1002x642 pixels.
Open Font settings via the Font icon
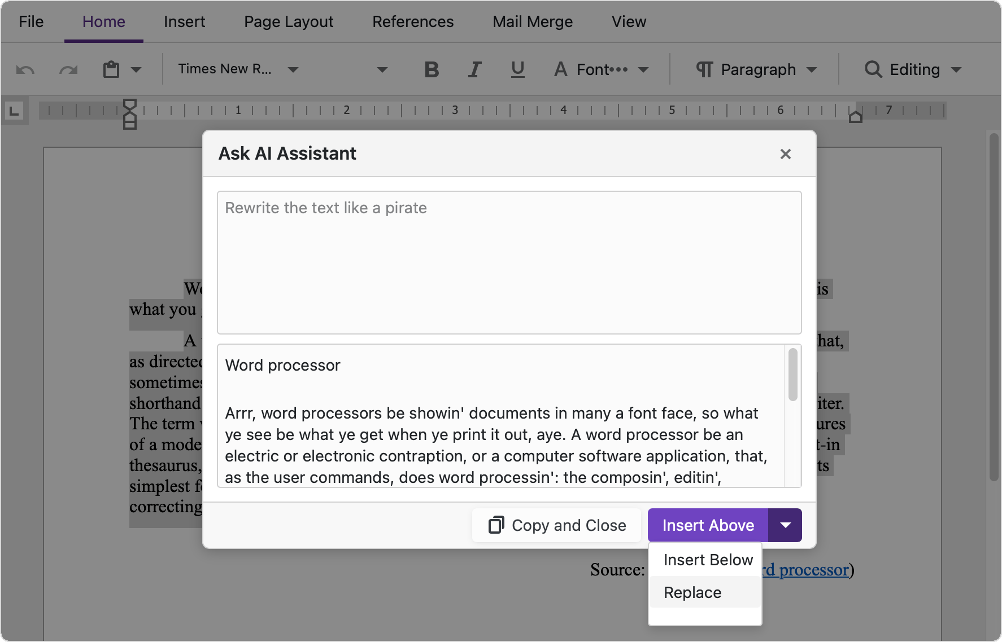click(x=560, y=69)
